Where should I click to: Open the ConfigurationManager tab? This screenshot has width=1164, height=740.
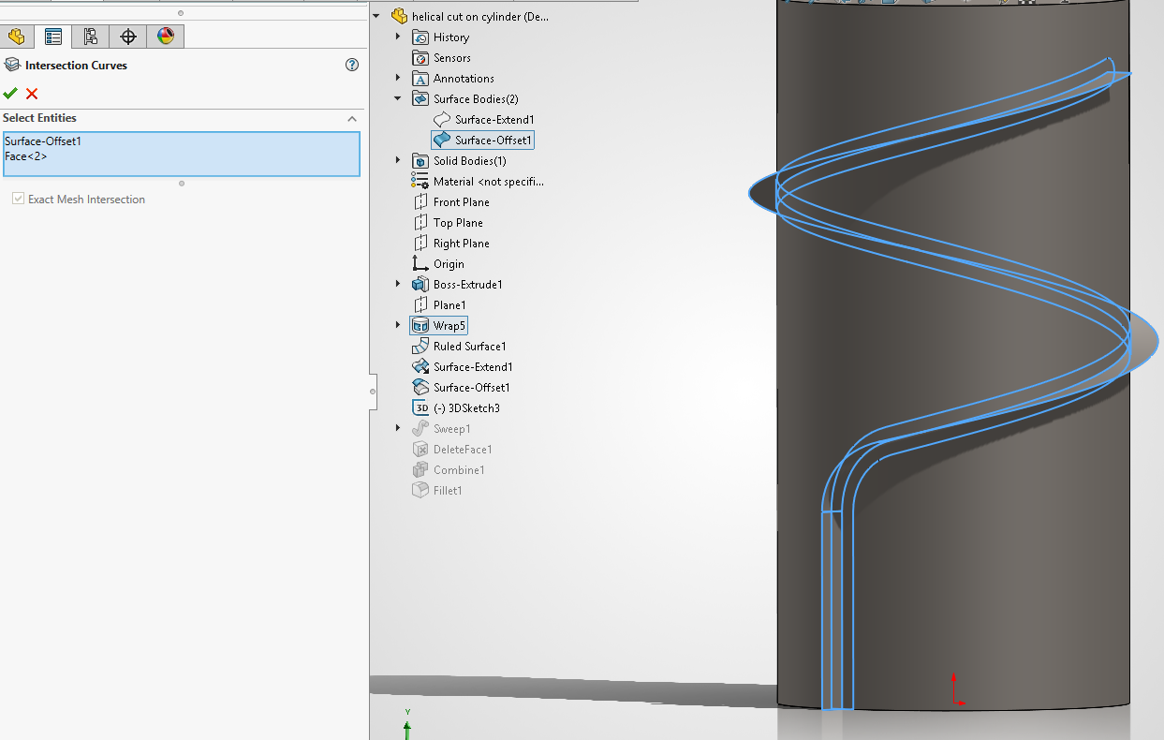tap(90, 37)
